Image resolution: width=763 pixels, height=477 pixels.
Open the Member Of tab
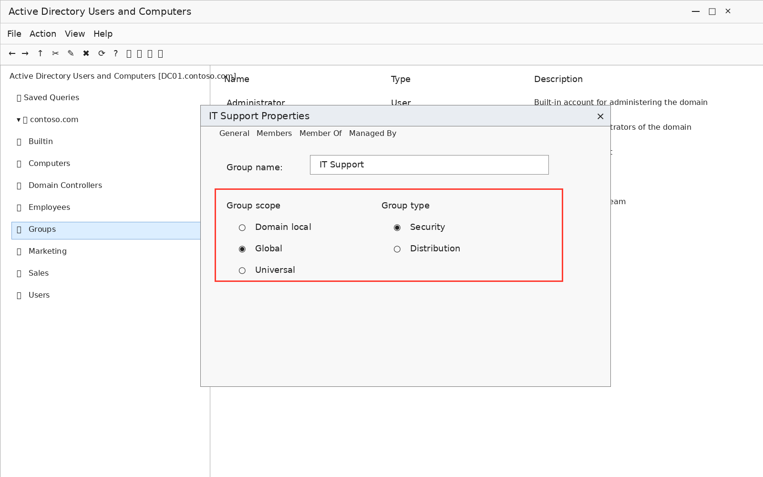(320, 134)
